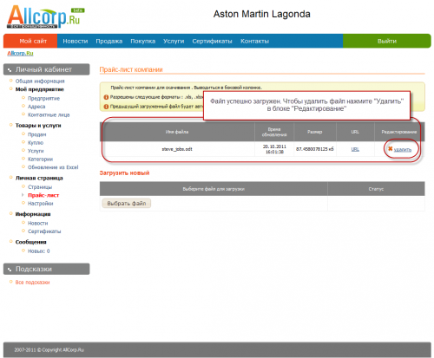Click the red delete cross icon
Viewport: 434px width, 358px height.
(391, 149)
